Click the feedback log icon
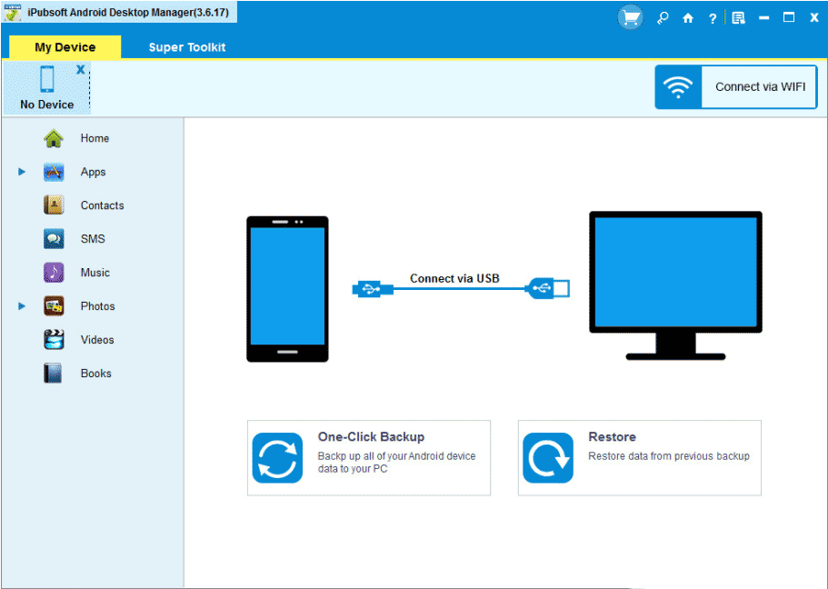The image size is (828, 589). (x=738, y=17)
